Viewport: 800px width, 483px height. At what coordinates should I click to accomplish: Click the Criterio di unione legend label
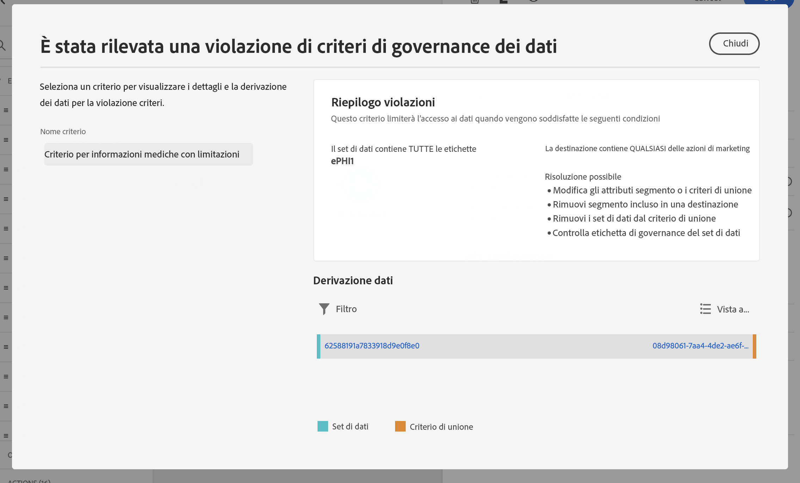pos(441,427)
